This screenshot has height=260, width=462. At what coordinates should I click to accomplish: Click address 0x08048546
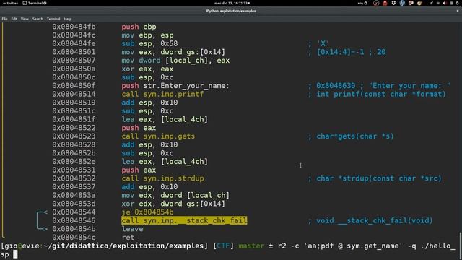click(74, 220)
